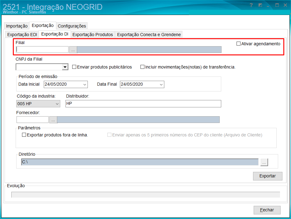
Task: Open Data Inicial date picker
Action: (85, 84)
